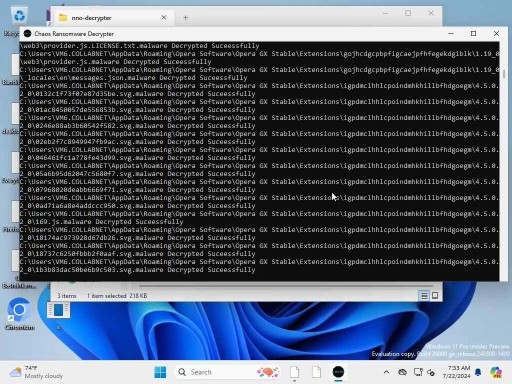512x384 pixels.
Task: Show hidden system tray icons
Action: [x=386, y=372]
